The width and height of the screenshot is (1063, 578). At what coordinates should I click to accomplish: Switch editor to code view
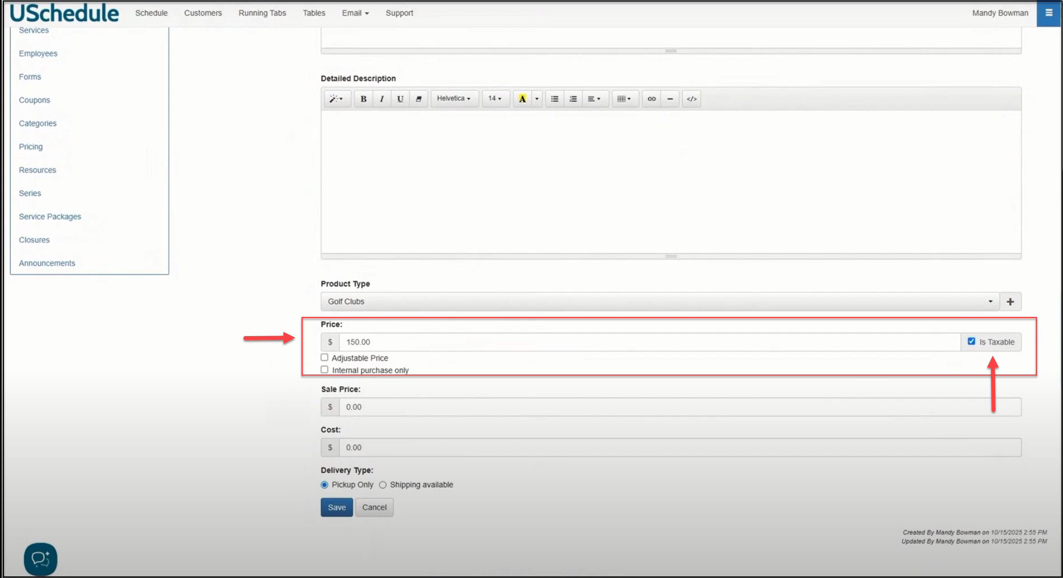(691, 99)
